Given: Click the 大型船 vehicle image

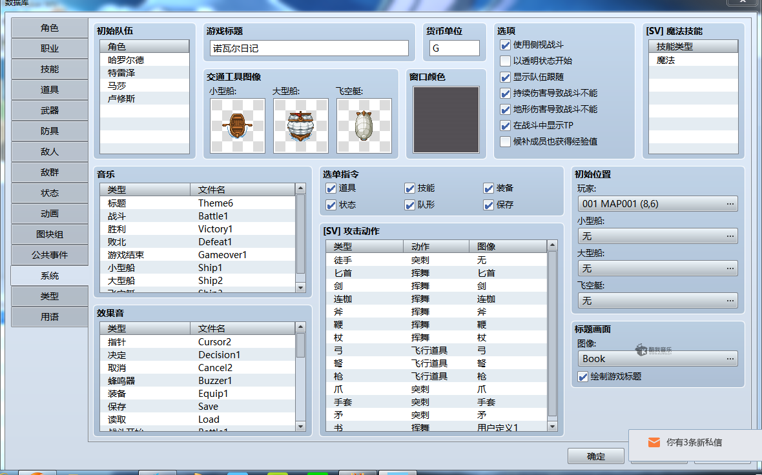Looking at the screenshot, I should pyautogui.click(x=301, y=126).
